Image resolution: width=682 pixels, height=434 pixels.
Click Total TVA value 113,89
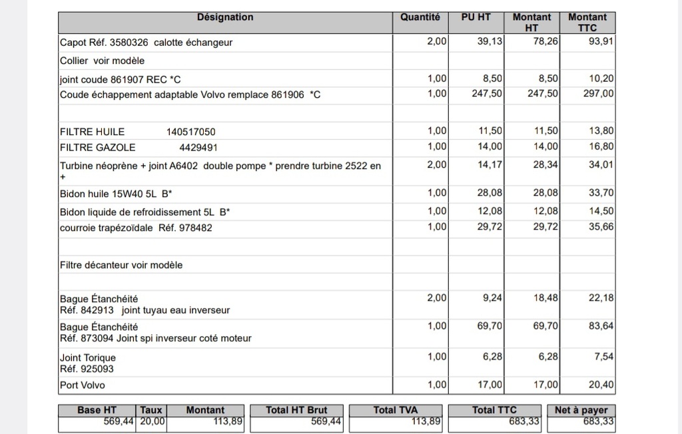point(426,421)
